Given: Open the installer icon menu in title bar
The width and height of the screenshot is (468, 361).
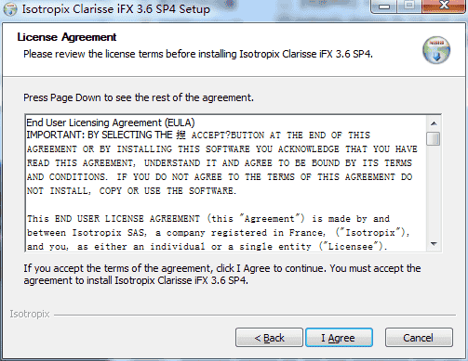Looking at the screenshot, I should click(x=10, y=9).
